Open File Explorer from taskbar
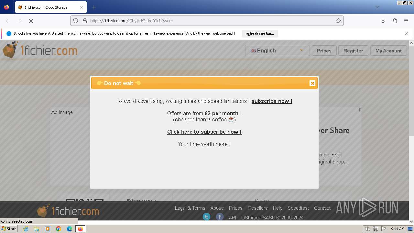The width and height of the screenshot is (414, 233). pos(37,229)
